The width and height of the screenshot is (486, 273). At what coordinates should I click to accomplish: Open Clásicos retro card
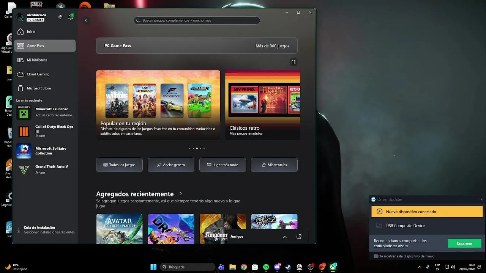tap(263, 105)
